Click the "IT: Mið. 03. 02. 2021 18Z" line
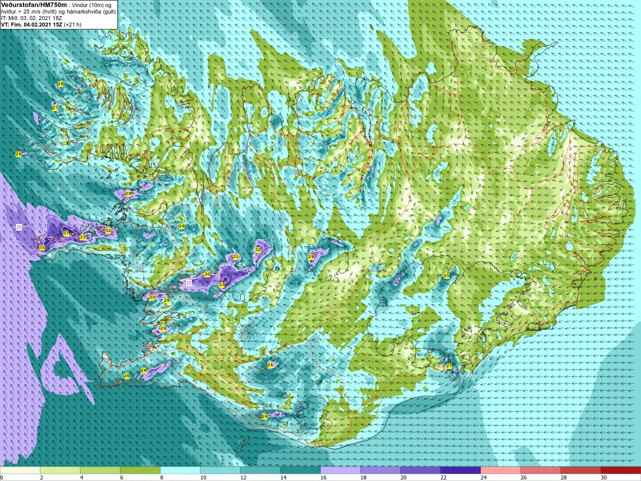 (32, 18)
